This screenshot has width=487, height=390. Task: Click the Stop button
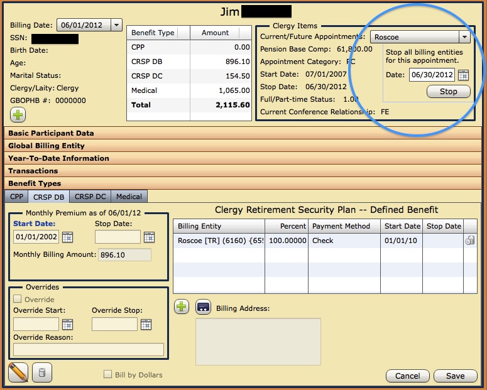449,92
